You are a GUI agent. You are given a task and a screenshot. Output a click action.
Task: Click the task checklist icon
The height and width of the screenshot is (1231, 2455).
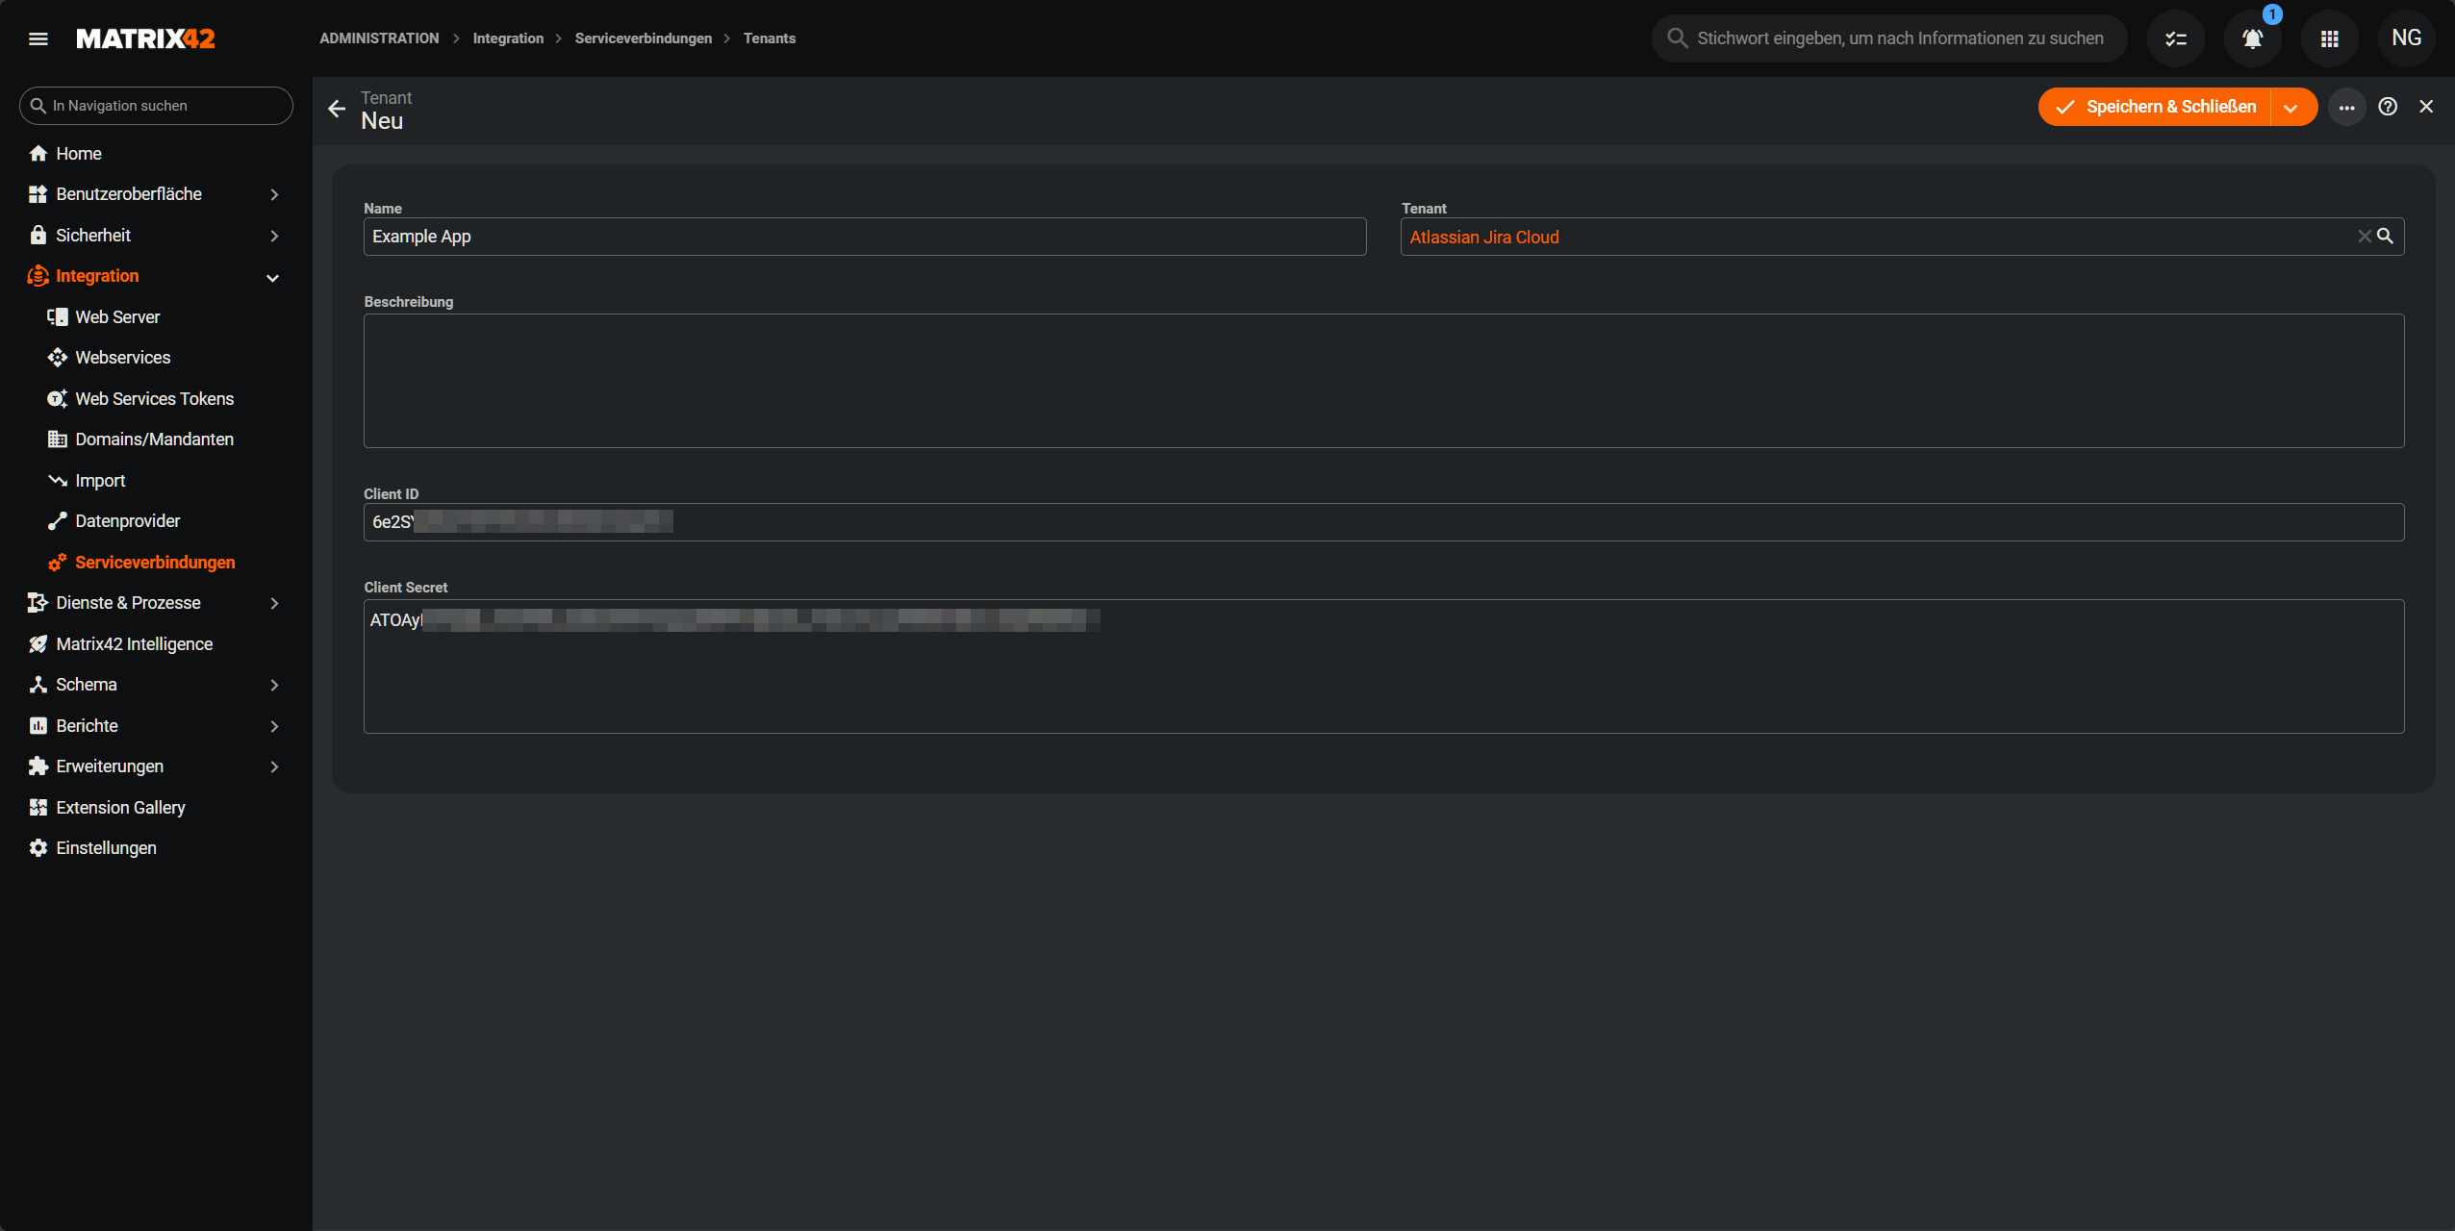(x=2175, y=38)
